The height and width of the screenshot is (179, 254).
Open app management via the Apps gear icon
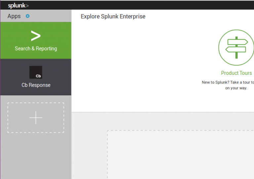pyautogui.click(x=27, y=16)
